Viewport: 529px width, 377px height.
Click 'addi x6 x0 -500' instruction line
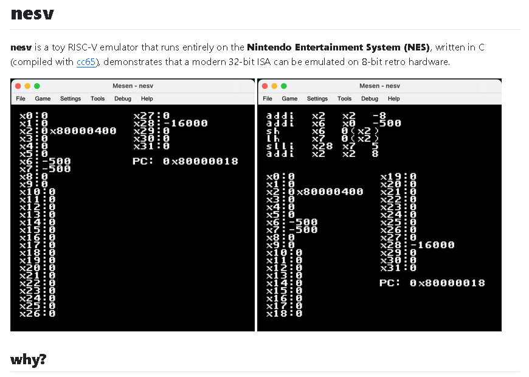click(334, 123)
